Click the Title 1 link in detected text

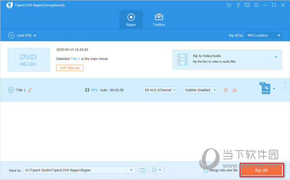75,59
